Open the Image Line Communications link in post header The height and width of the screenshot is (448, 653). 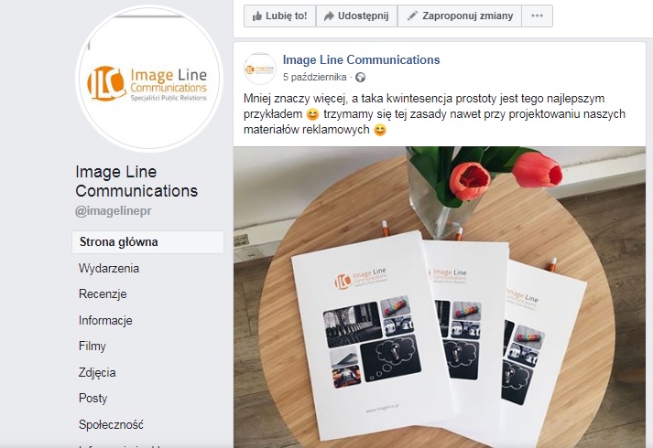coord(361,59)
